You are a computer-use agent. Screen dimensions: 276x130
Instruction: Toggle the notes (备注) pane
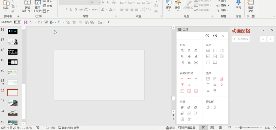[x=171, y=128]
